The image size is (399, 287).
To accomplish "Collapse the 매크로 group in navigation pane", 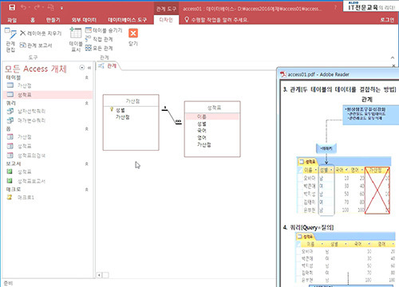I will click(87, 190).
